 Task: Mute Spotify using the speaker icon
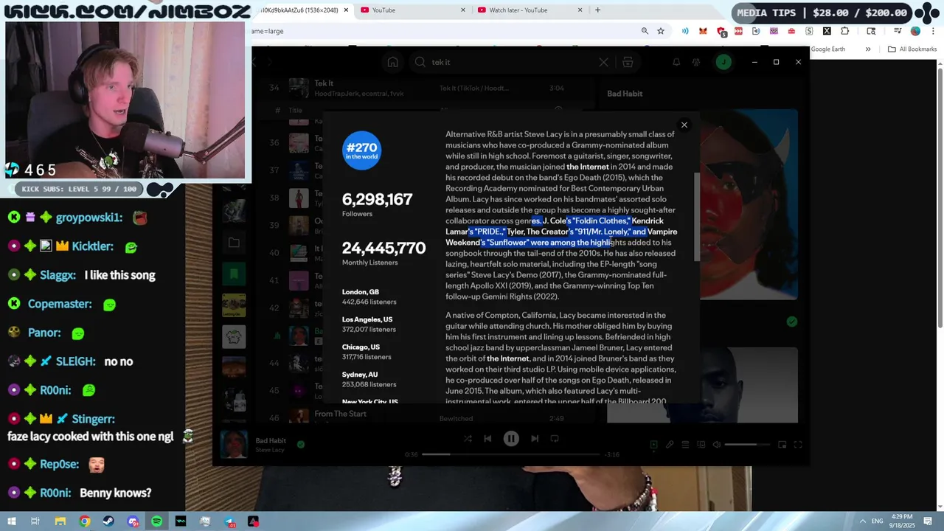point(716,445)
